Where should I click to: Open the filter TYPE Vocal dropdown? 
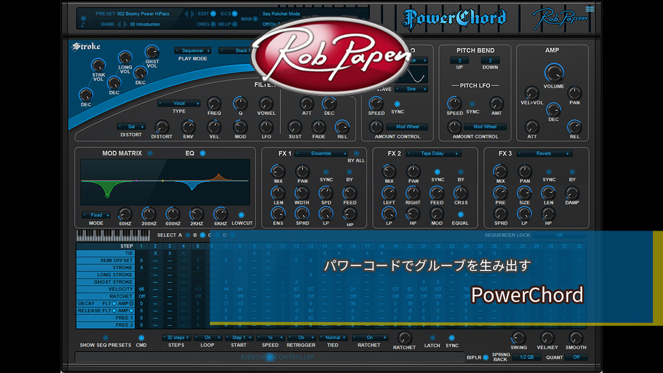click(179, 103)
